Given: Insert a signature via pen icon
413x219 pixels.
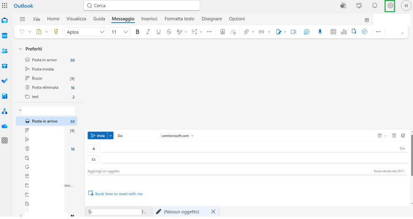Looking at the screenshot, I should (278, 32).
